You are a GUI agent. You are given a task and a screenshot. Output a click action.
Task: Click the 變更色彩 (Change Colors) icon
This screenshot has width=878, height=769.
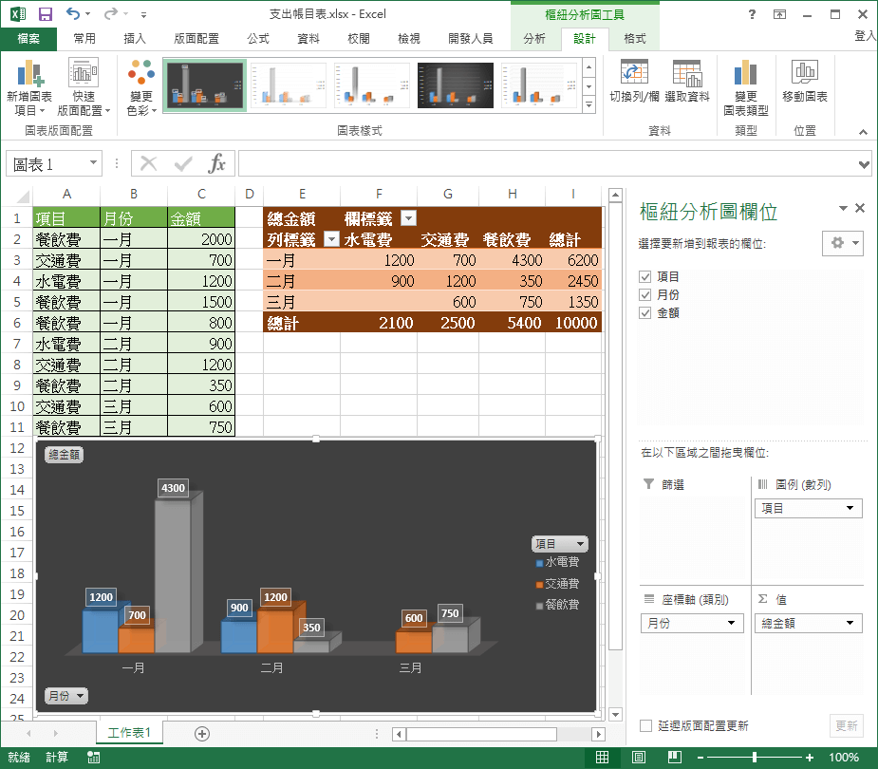click(x=141, y=74)
